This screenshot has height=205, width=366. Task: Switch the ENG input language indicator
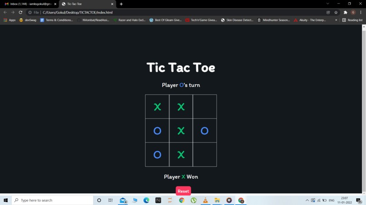click(331, 200)
